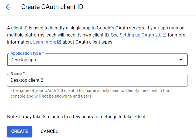This screenshot has height=140, width=196.
Task: Focus the Name field containing Desktop client 2
Action: point(97,80)
